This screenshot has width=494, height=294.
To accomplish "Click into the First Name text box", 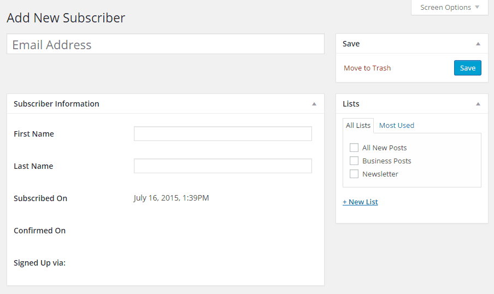I will (223, 134).
